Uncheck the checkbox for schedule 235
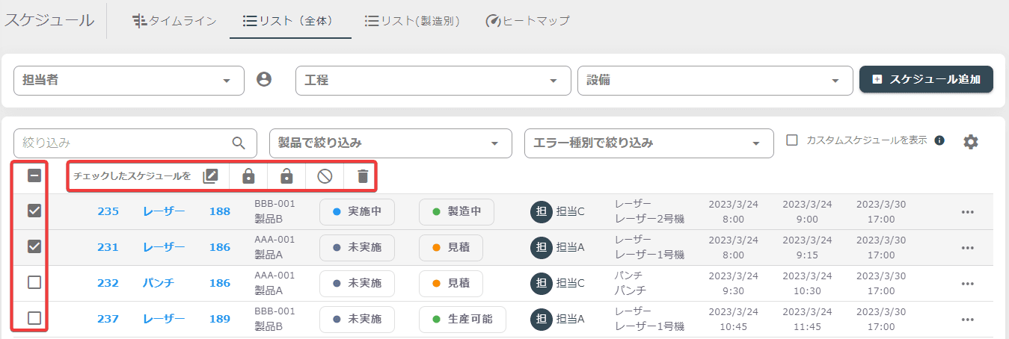The image size is (1009, 339). point(34,211)
